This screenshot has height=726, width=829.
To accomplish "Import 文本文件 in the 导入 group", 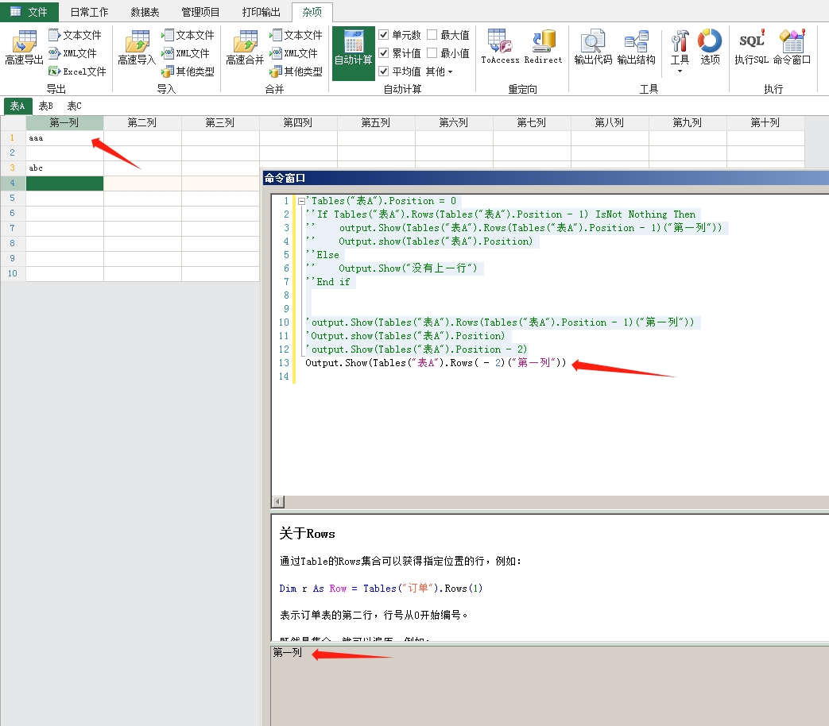I will pos(188,35).
